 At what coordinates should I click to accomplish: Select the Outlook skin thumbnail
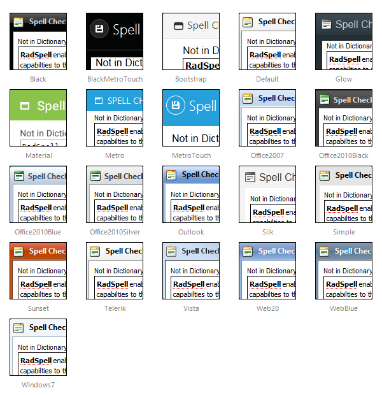tap(191, 194)
